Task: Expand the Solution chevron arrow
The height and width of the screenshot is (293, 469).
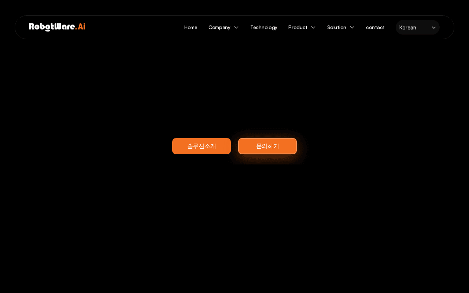Action: (x=352, y=27)
